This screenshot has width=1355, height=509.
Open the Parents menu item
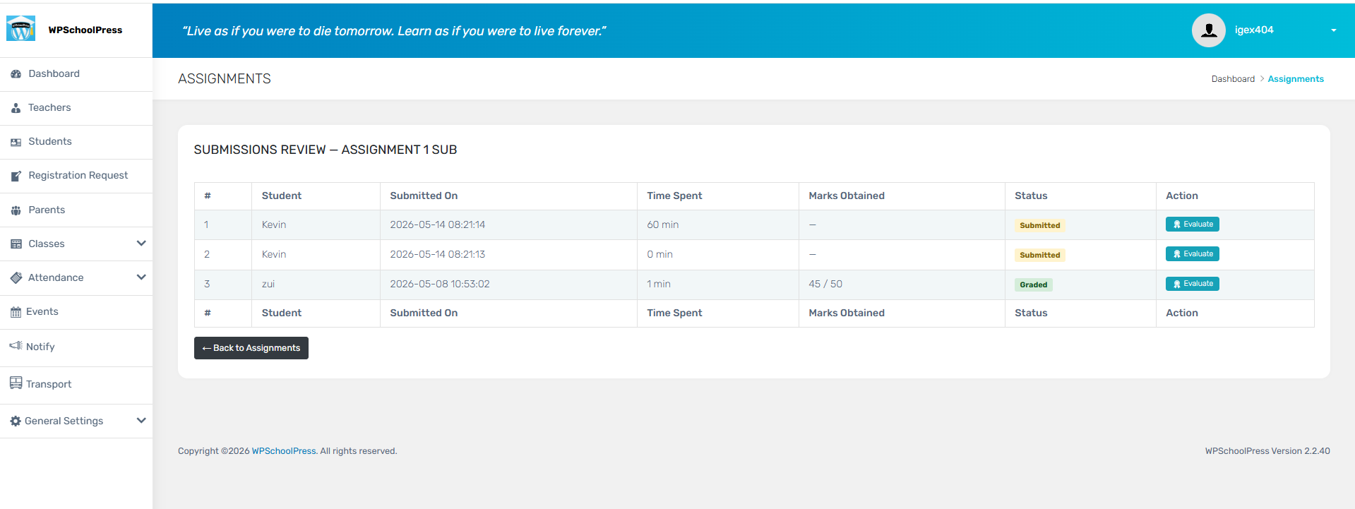[x=76, y=210]
